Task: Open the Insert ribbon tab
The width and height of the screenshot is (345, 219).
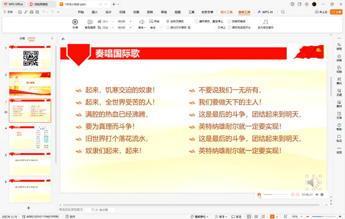Action: pyautogui.click(x=95, y=12)
